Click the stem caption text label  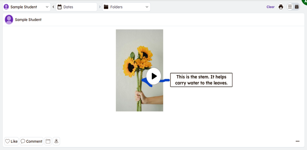[x=201, y=80]
